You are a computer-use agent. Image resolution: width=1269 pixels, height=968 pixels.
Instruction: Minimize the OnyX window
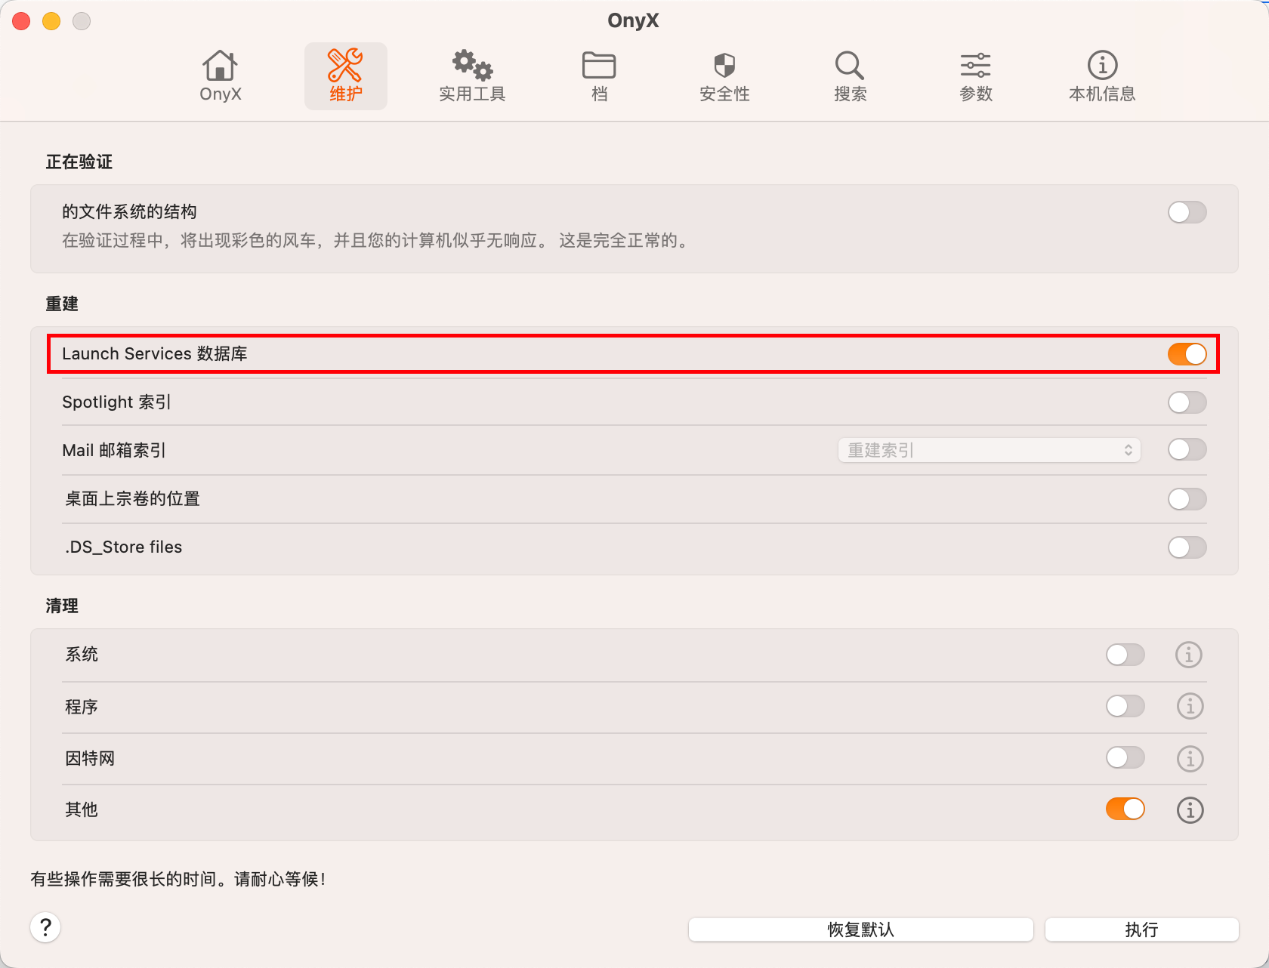tap(51, 21)
